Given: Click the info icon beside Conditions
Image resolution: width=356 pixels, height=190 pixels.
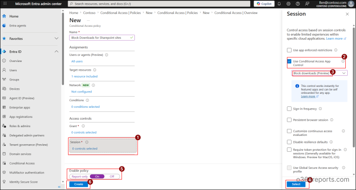Looking at the screenshot, I should [x=88, y=100].
